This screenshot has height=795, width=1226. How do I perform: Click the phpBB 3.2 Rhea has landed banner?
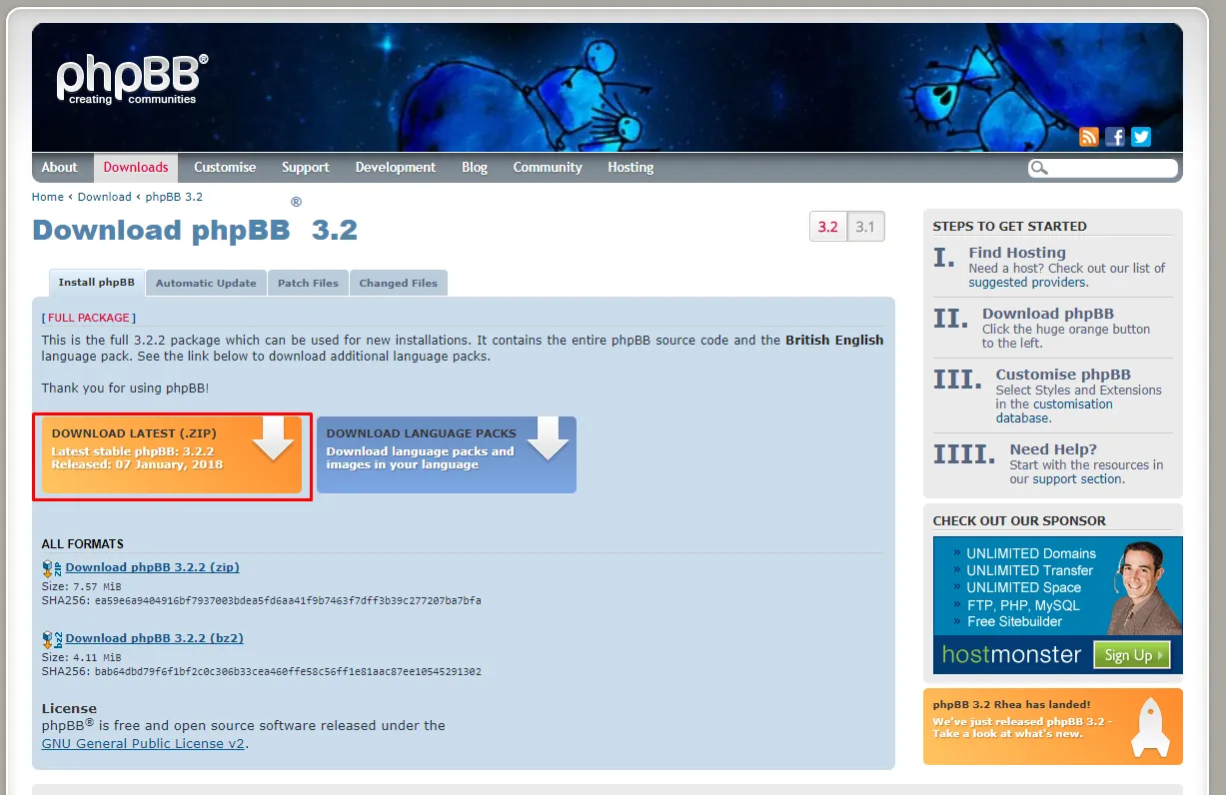coord(1052,726)
